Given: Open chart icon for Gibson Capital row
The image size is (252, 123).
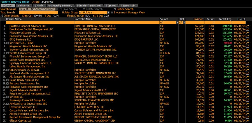Looking at the screenshot, I should (248, 120).
